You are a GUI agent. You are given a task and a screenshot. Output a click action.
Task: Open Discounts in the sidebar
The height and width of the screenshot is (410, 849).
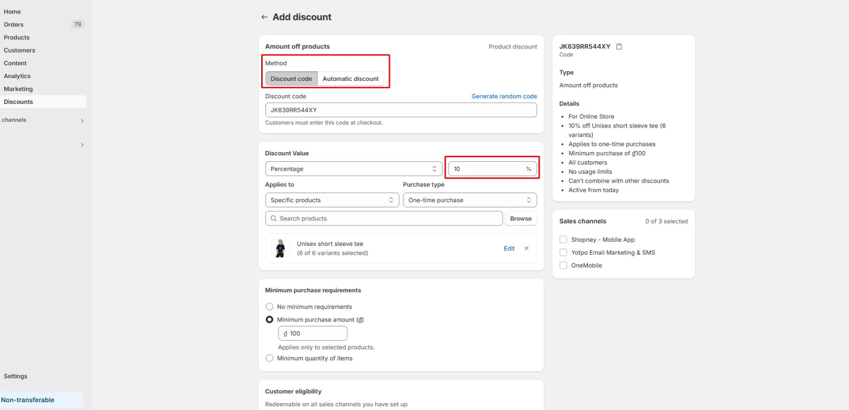point(43,102)
